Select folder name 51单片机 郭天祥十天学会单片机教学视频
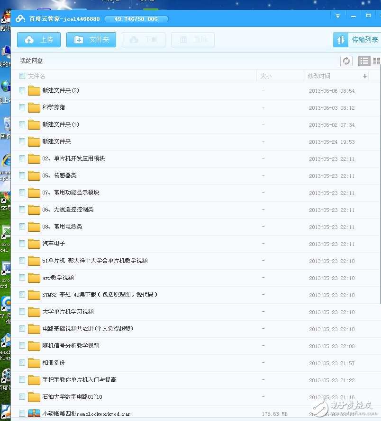Viewport: 381px width, 421px height. pos(95,261)
